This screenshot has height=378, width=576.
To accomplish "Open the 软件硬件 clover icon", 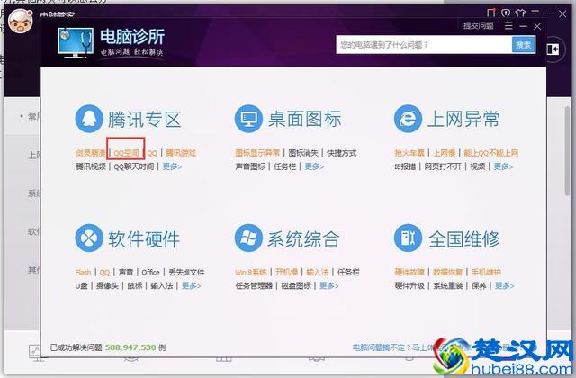I will [x=89, y=238].
